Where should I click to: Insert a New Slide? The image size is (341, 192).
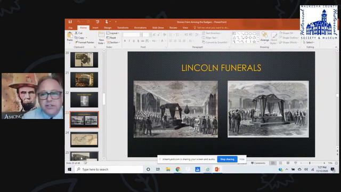101,38
